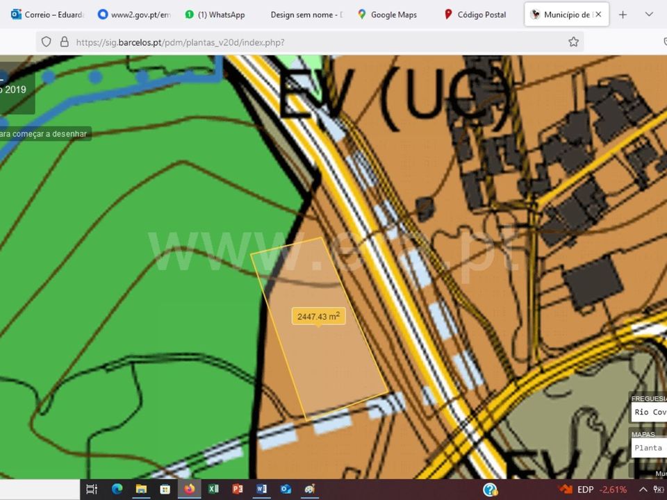
Task: Show hidden system tray icons
Action: pyautogui.click(x=643, y=490)
